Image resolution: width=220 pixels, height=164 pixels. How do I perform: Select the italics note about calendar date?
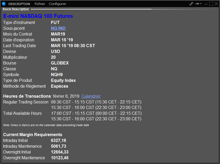coord(46,125)
